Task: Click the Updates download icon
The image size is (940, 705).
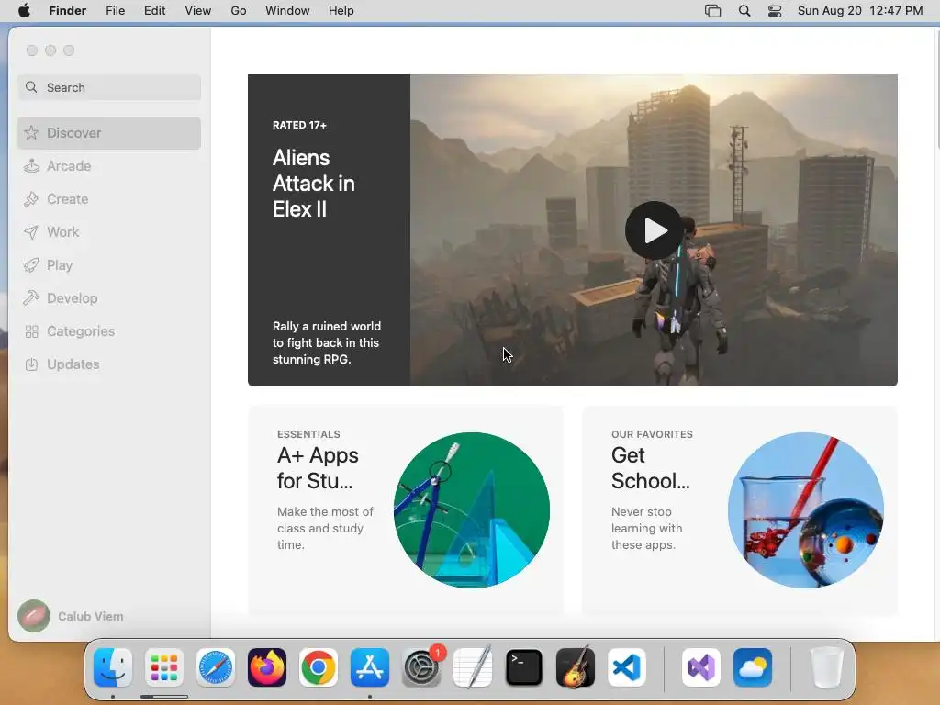Action: pos(31,364)
